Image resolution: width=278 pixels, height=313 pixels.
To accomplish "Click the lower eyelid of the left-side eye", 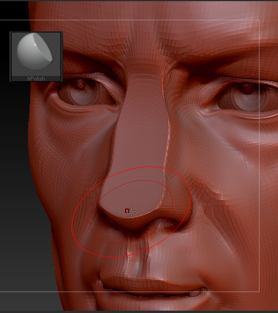I will coord(84,109).
